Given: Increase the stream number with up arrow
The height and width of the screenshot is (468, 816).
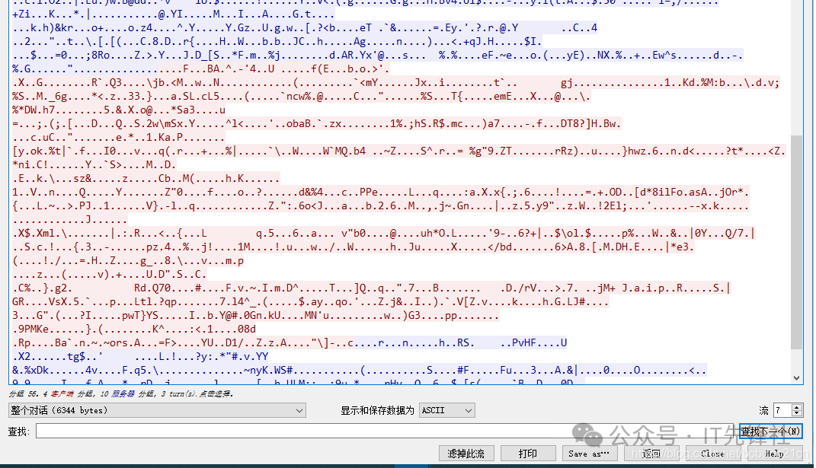Looking at the screenshot, I should [797, 407].
